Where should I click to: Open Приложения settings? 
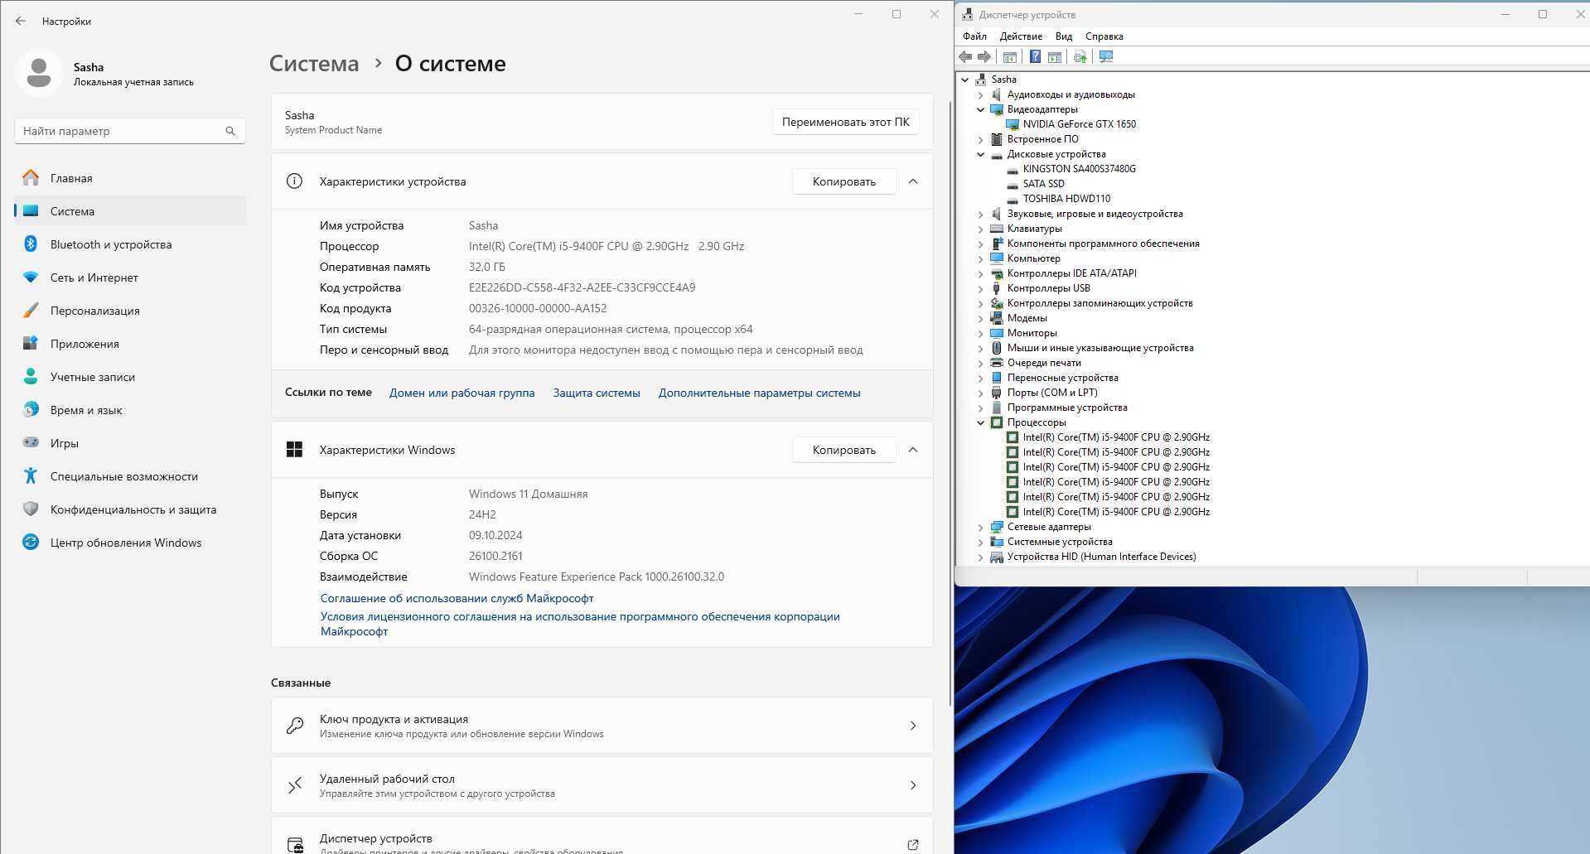130,344
